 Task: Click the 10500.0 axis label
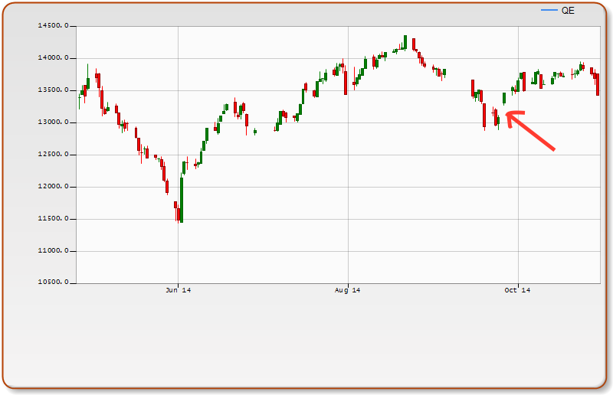tap(53, 282)
